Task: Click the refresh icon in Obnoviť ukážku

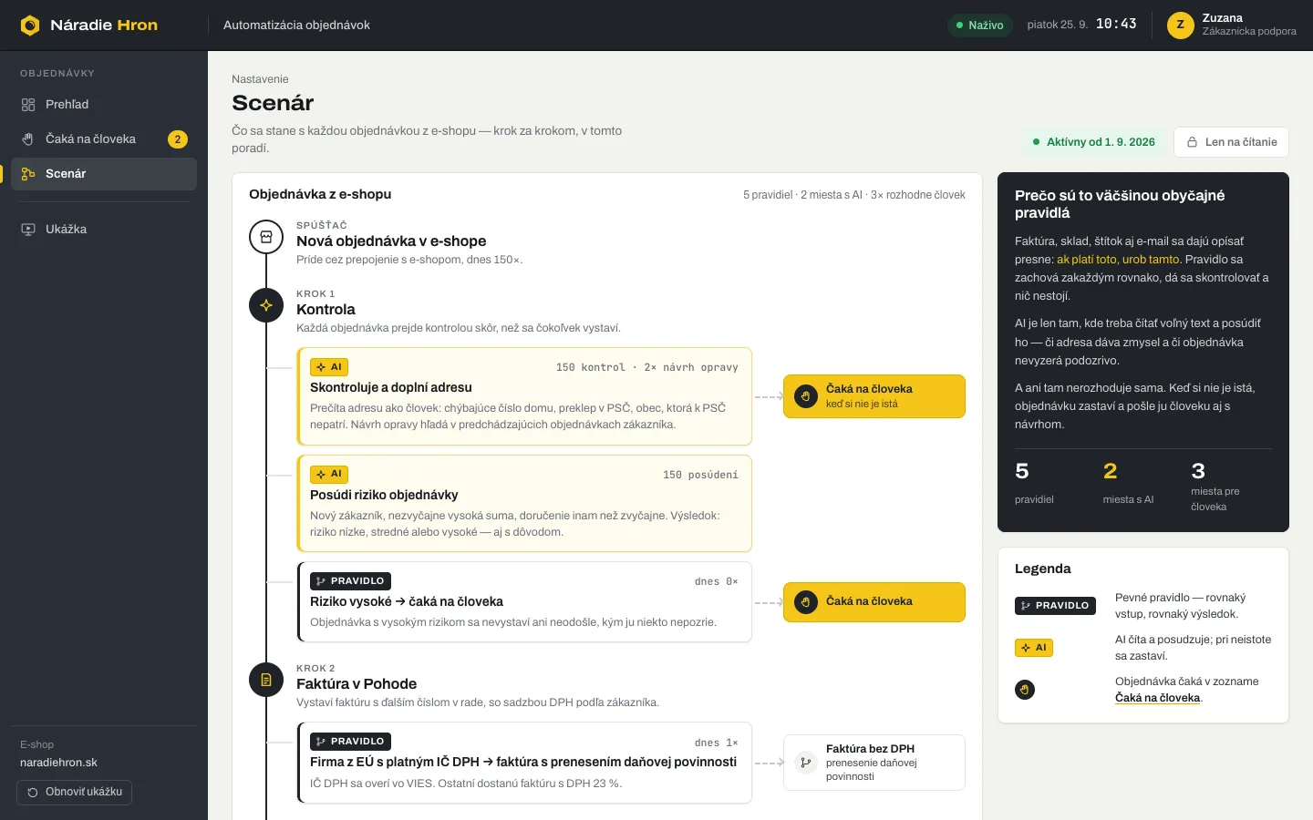Action: click(34, 793)
